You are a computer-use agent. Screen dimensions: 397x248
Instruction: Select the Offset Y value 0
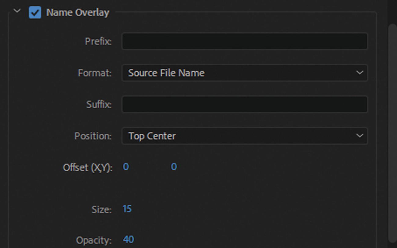pos(174,167)
